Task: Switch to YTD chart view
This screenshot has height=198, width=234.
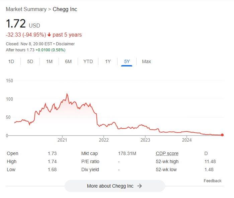Action: coord(88,61)
